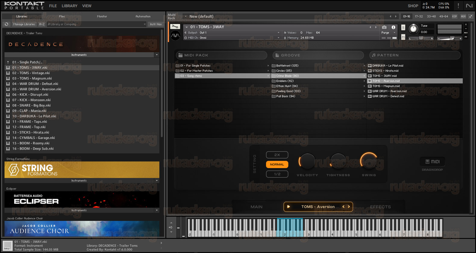
Task: Refresh the libraries list
Action: point(6,24)
